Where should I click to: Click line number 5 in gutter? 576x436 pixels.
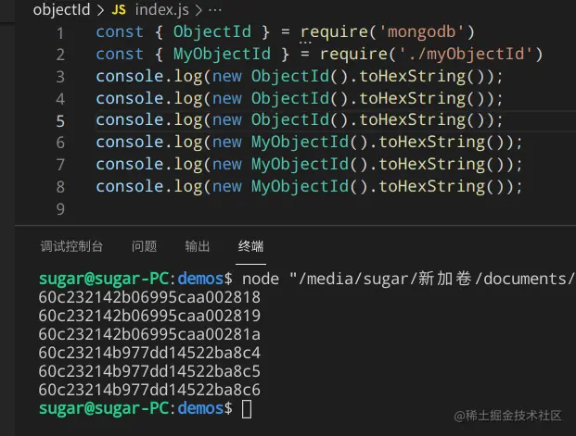pos(60,121)
